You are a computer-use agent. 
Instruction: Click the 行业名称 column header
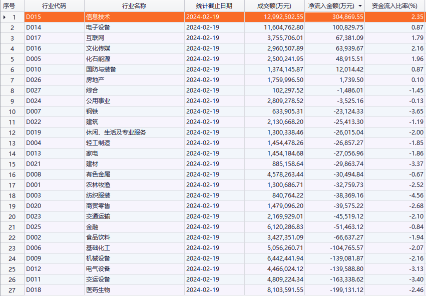[x=134, y=6]
